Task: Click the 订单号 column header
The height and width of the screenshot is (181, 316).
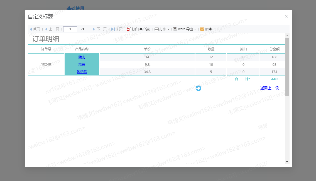Action: 46,49
